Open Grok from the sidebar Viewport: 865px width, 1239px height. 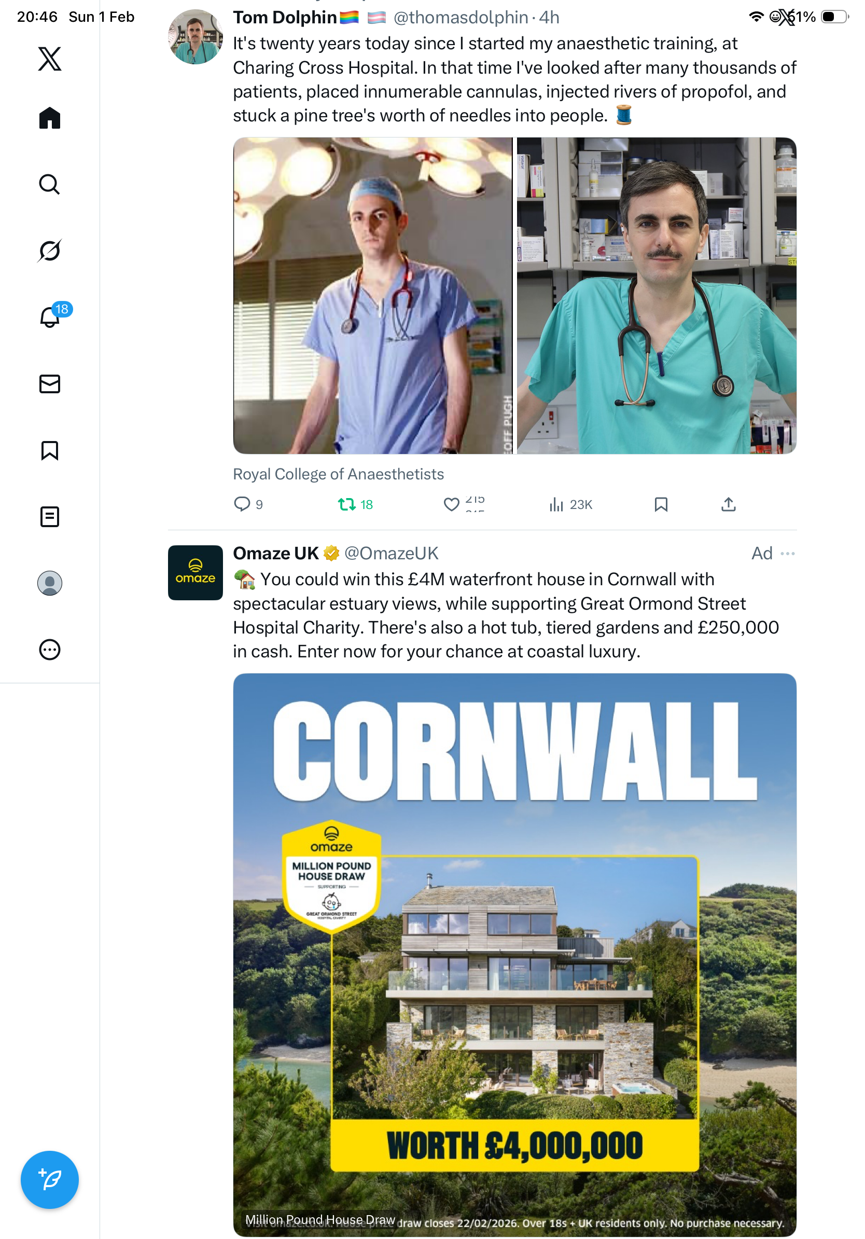(x=50, y=251)
